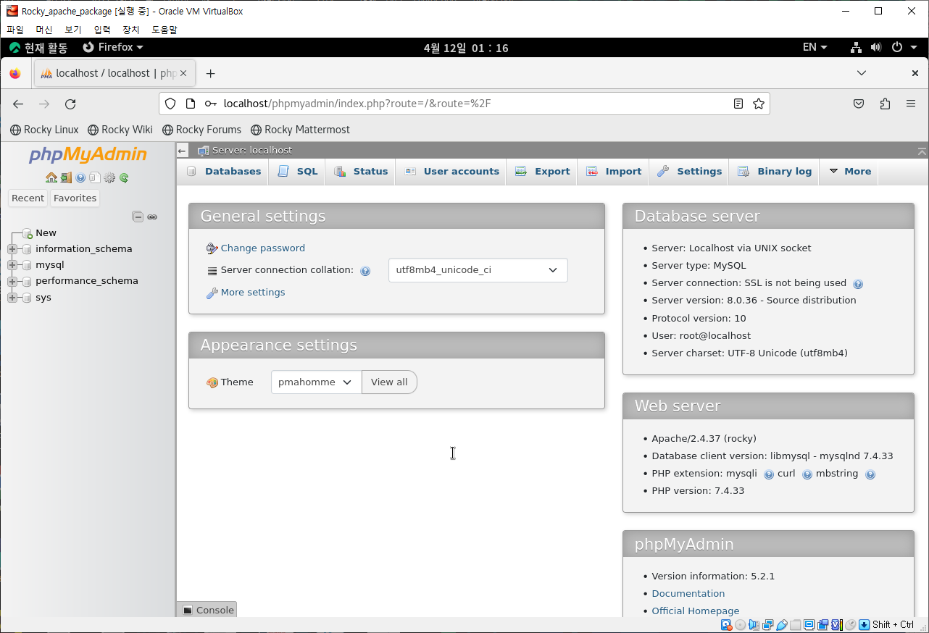Viewport: 929px width, 633px height.
Task: Expand the information_schema database node
Action: tap(12, 249)
